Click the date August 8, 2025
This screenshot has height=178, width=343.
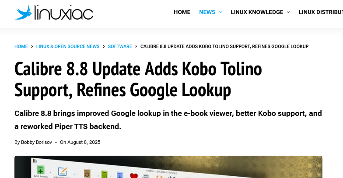coord(84,142)
